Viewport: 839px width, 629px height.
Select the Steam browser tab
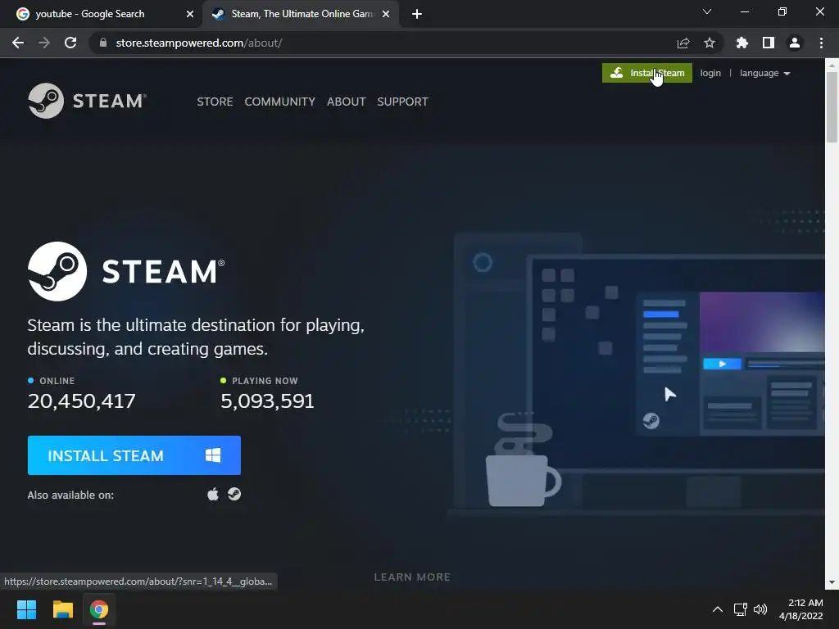pos(301,14)
